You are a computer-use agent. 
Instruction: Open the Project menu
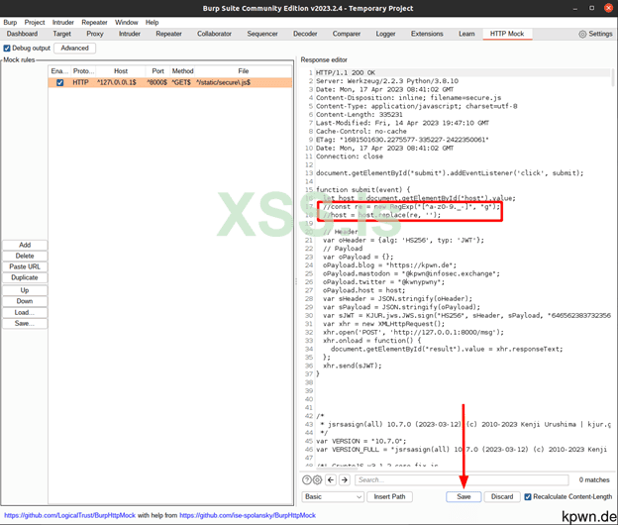click(35, 23)
